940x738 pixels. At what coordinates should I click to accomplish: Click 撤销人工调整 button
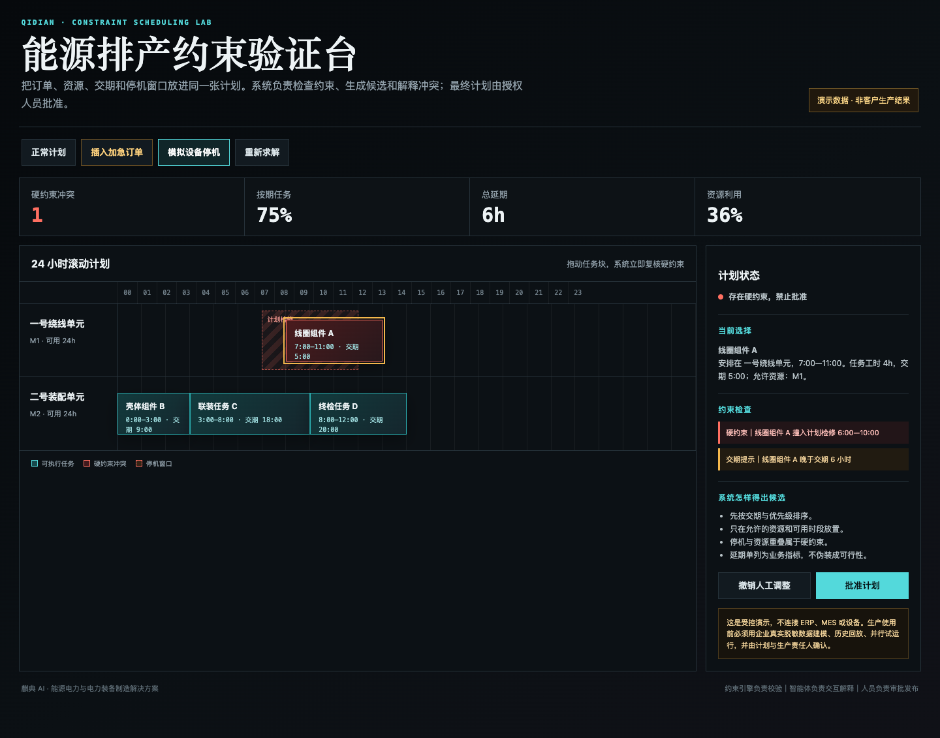coord(764,585)
